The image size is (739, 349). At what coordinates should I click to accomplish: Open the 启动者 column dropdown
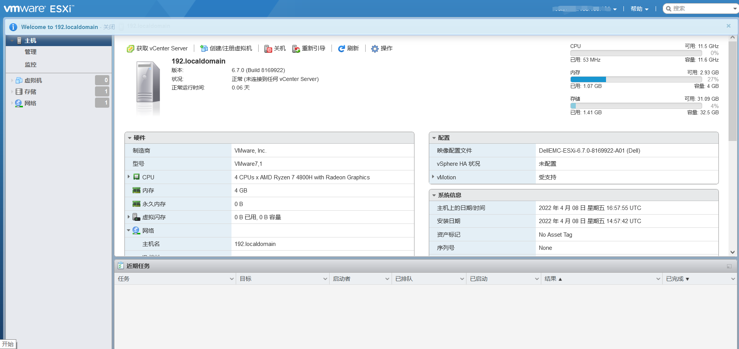pos(387,279)
